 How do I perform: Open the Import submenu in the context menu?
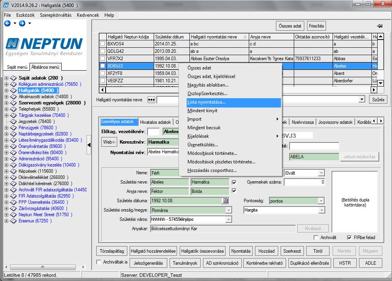click(x=234, y=119)
